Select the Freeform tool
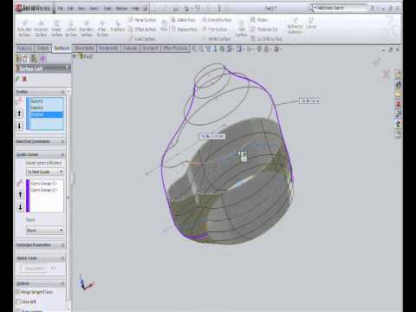 118,26
